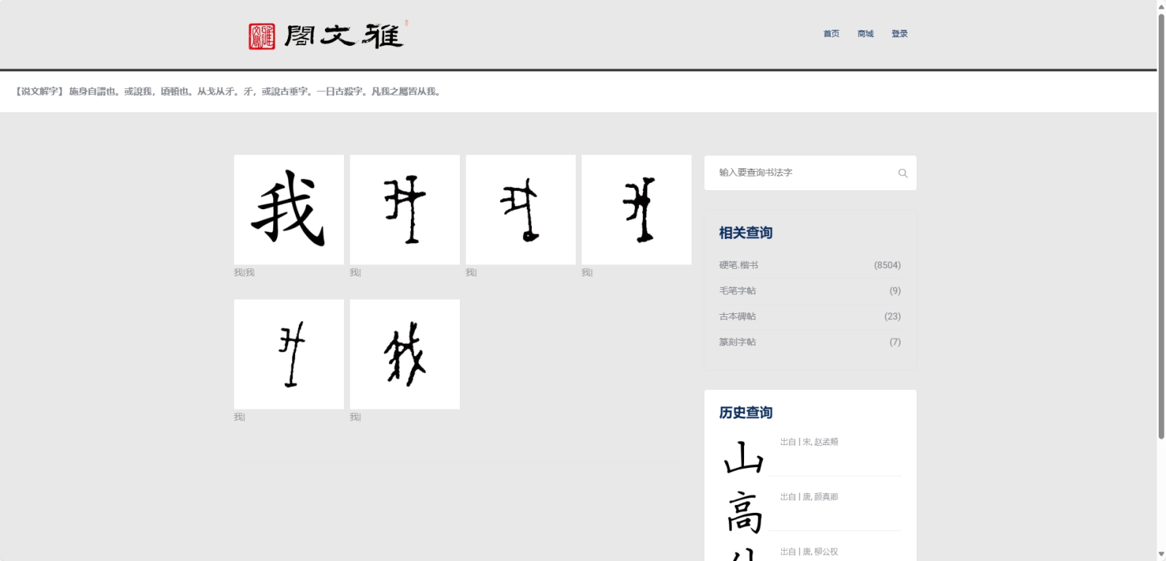Open the first regular-script 我 image
Screen dimensions: 1166x561
289,210
